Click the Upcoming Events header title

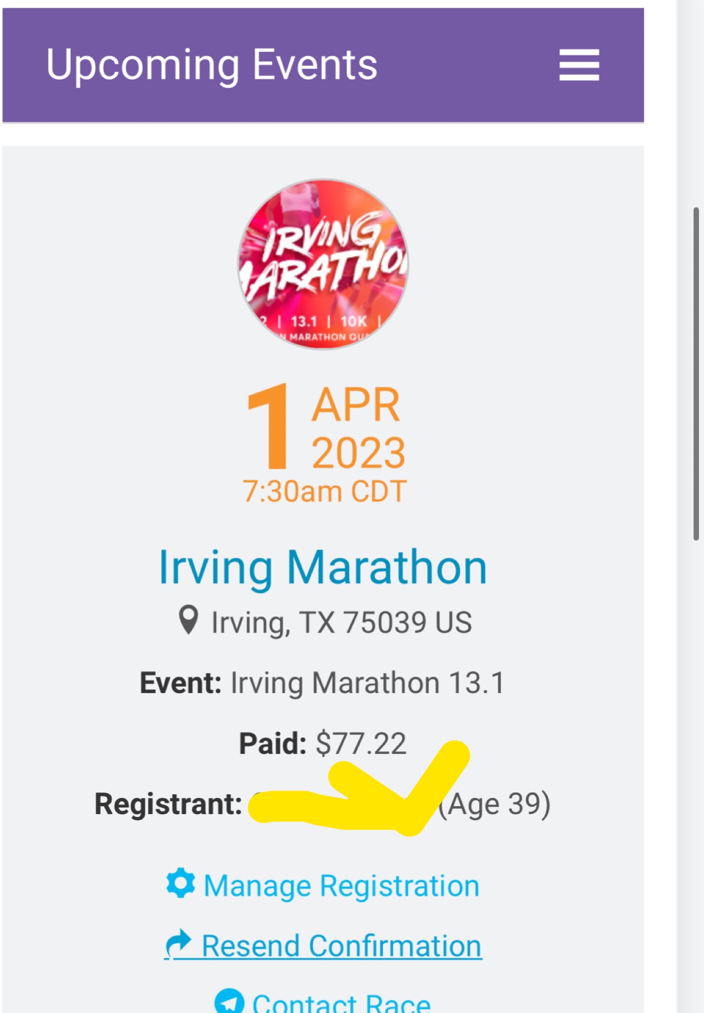tap(212, 65)
